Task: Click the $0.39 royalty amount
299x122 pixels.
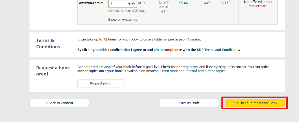Action: point(226,3)
